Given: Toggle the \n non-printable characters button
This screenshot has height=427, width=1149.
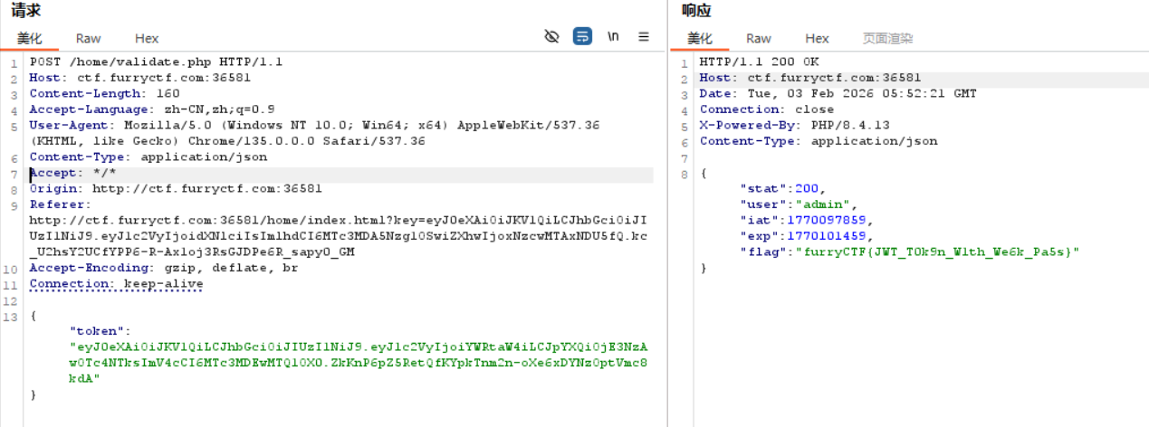Looking at the screenshot, I should pos(613,37).
